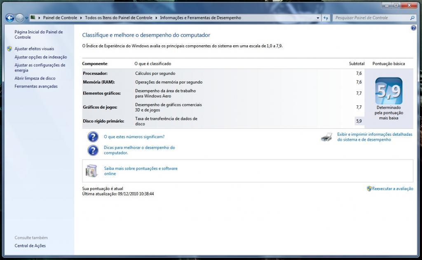Click the 'Processador:' row label
This screenshot has height=260, width=422.
click(95, 73)
